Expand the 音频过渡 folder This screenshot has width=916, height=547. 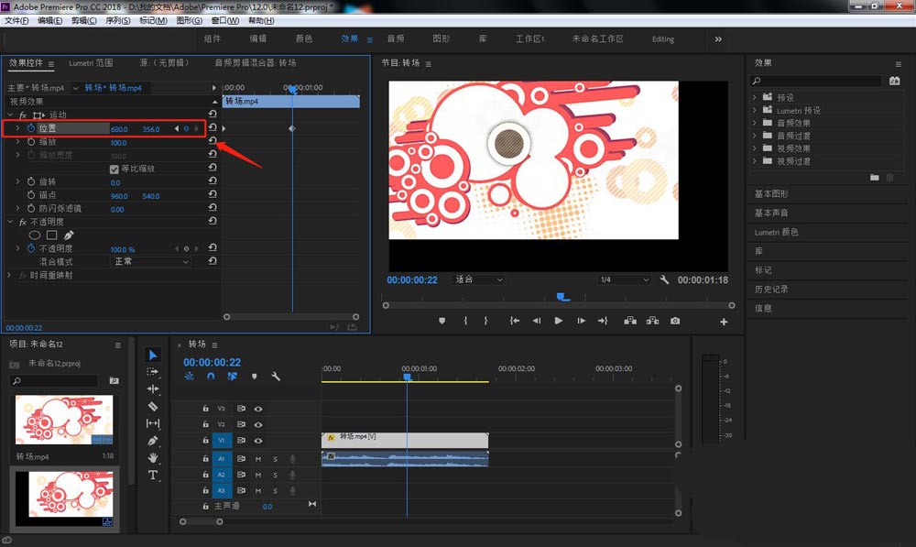[x=755, y=136]
